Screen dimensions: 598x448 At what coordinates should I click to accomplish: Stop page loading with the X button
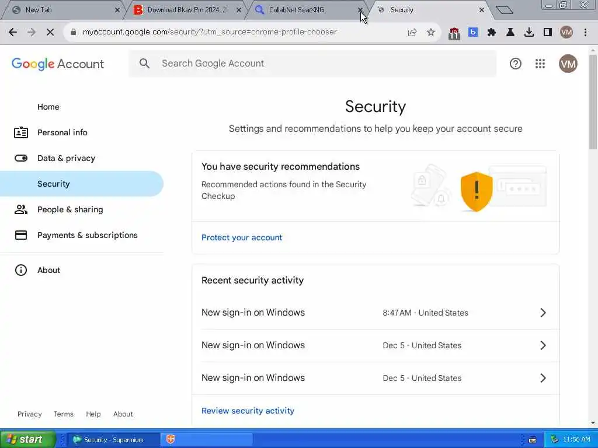pyautogui.click(x=50, y=33)
